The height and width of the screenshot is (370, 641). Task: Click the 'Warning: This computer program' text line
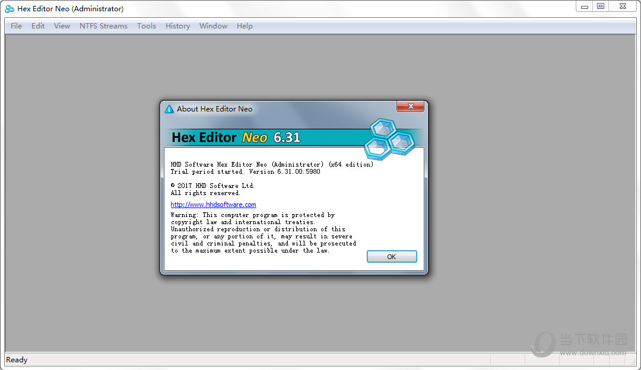pos(253,215)
